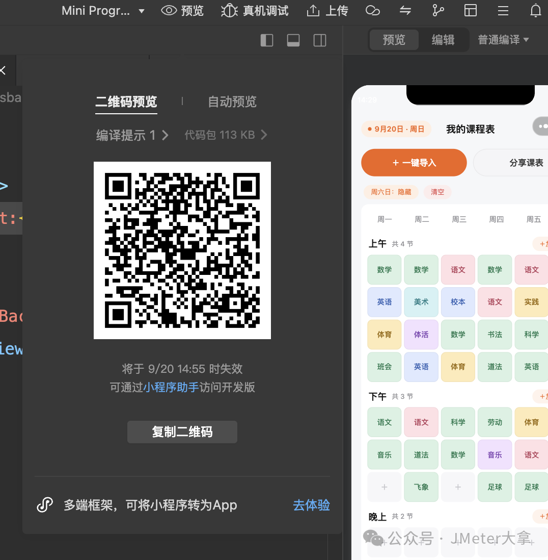
Task: Tap the 美术 course cell
Action: point(421,302)
